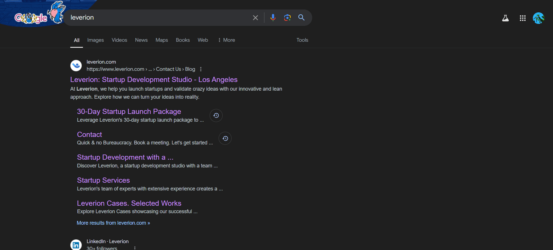Switch to the Books tab

183,40
